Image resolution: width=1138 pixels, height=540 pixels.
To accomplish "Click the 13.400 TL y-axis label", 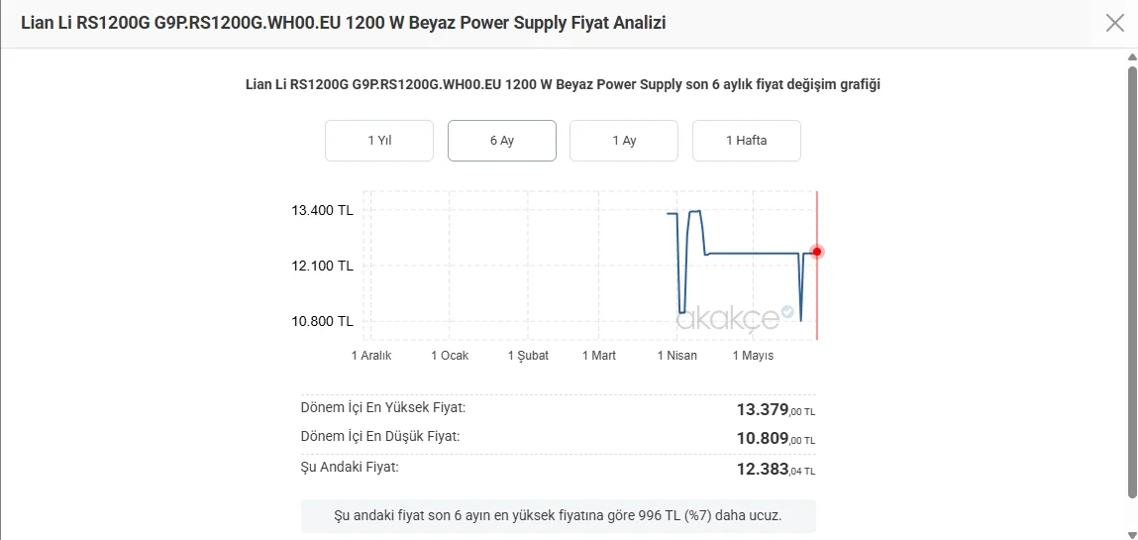I will coord(322,211).
